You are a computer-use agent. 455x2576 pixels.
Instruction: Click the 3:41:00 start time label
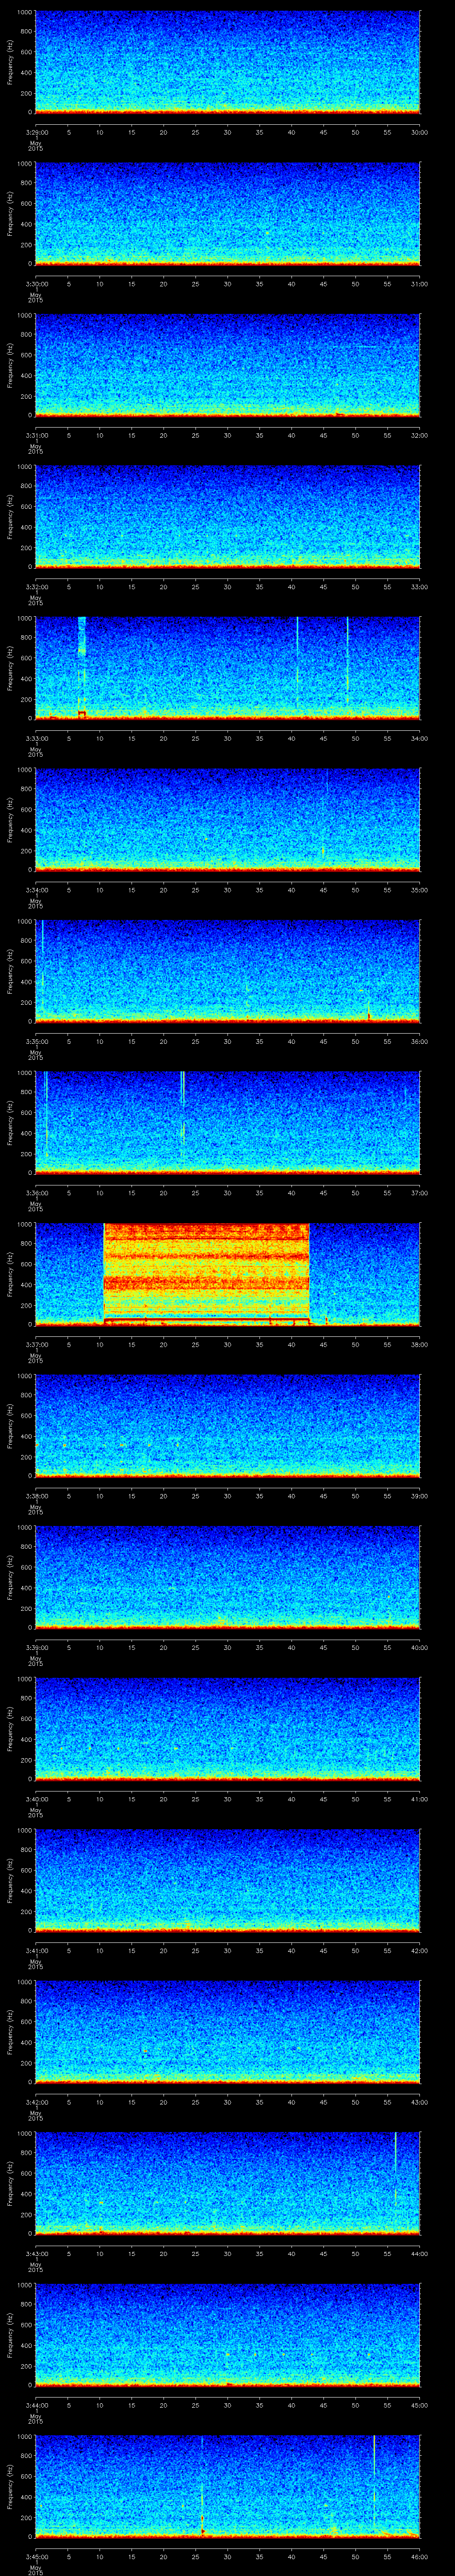(36, 1950)
